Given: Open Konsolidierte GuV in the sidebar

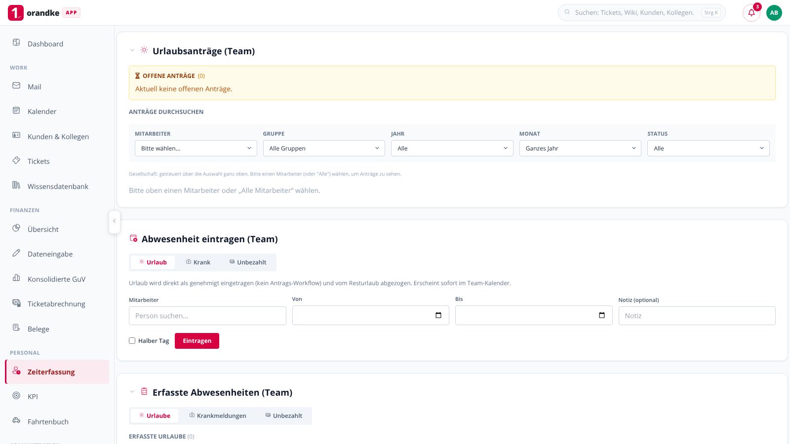Looking at the screenshot, I should tap(57, 279).
